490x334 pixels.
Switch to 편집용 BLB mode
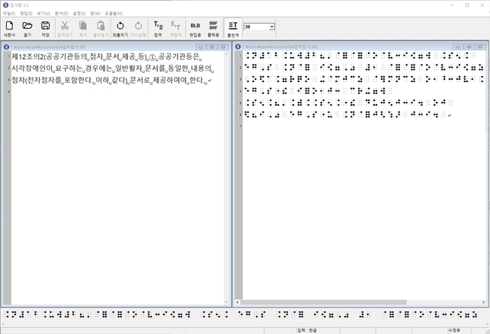pos(195,29)
